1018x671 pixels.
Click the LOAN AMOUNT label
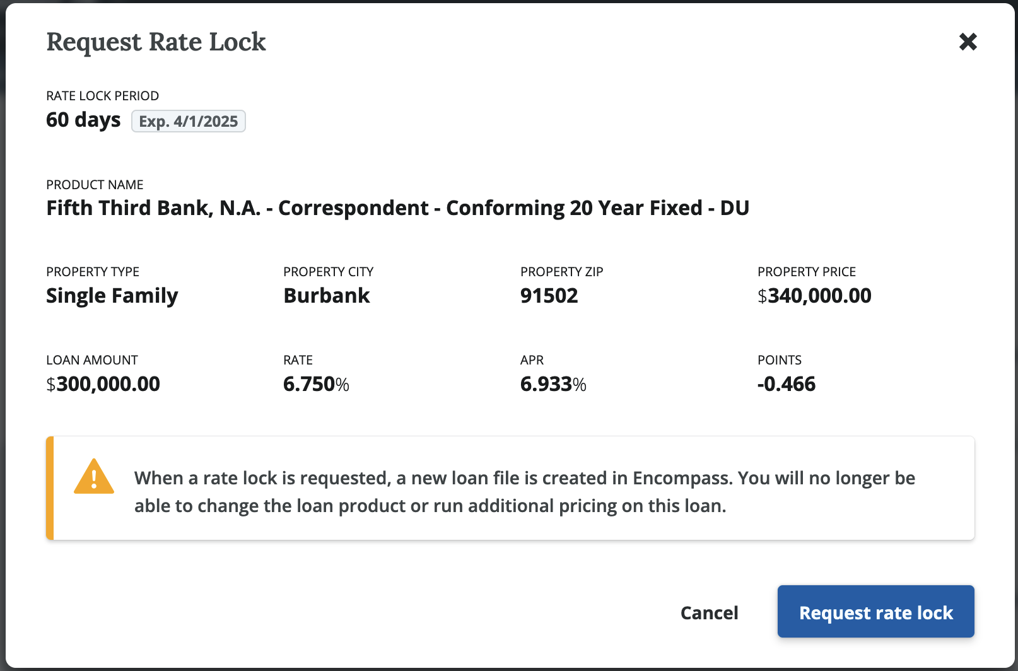point(92,360)
